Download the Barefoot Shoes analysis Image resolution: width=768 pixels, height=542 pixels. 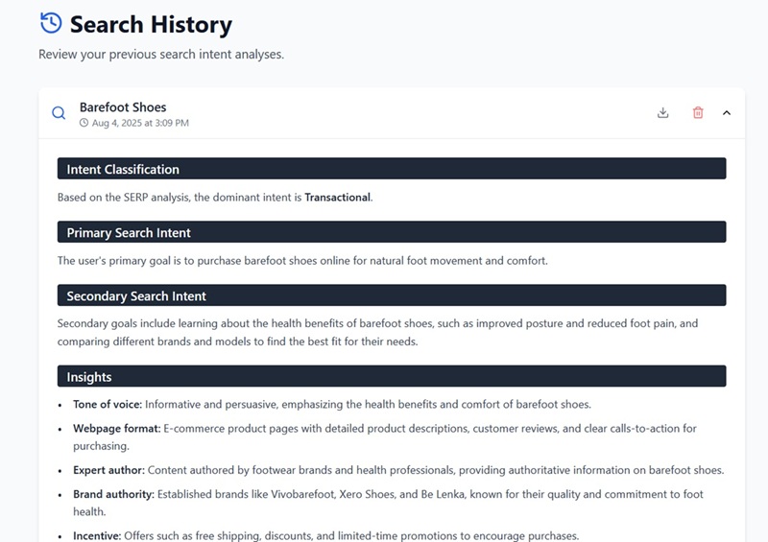click(662, 113)
